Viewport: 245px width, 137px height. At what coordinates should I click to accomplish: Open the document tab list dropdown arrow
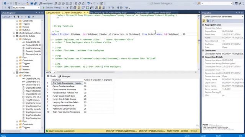click(x=199, y=13)
